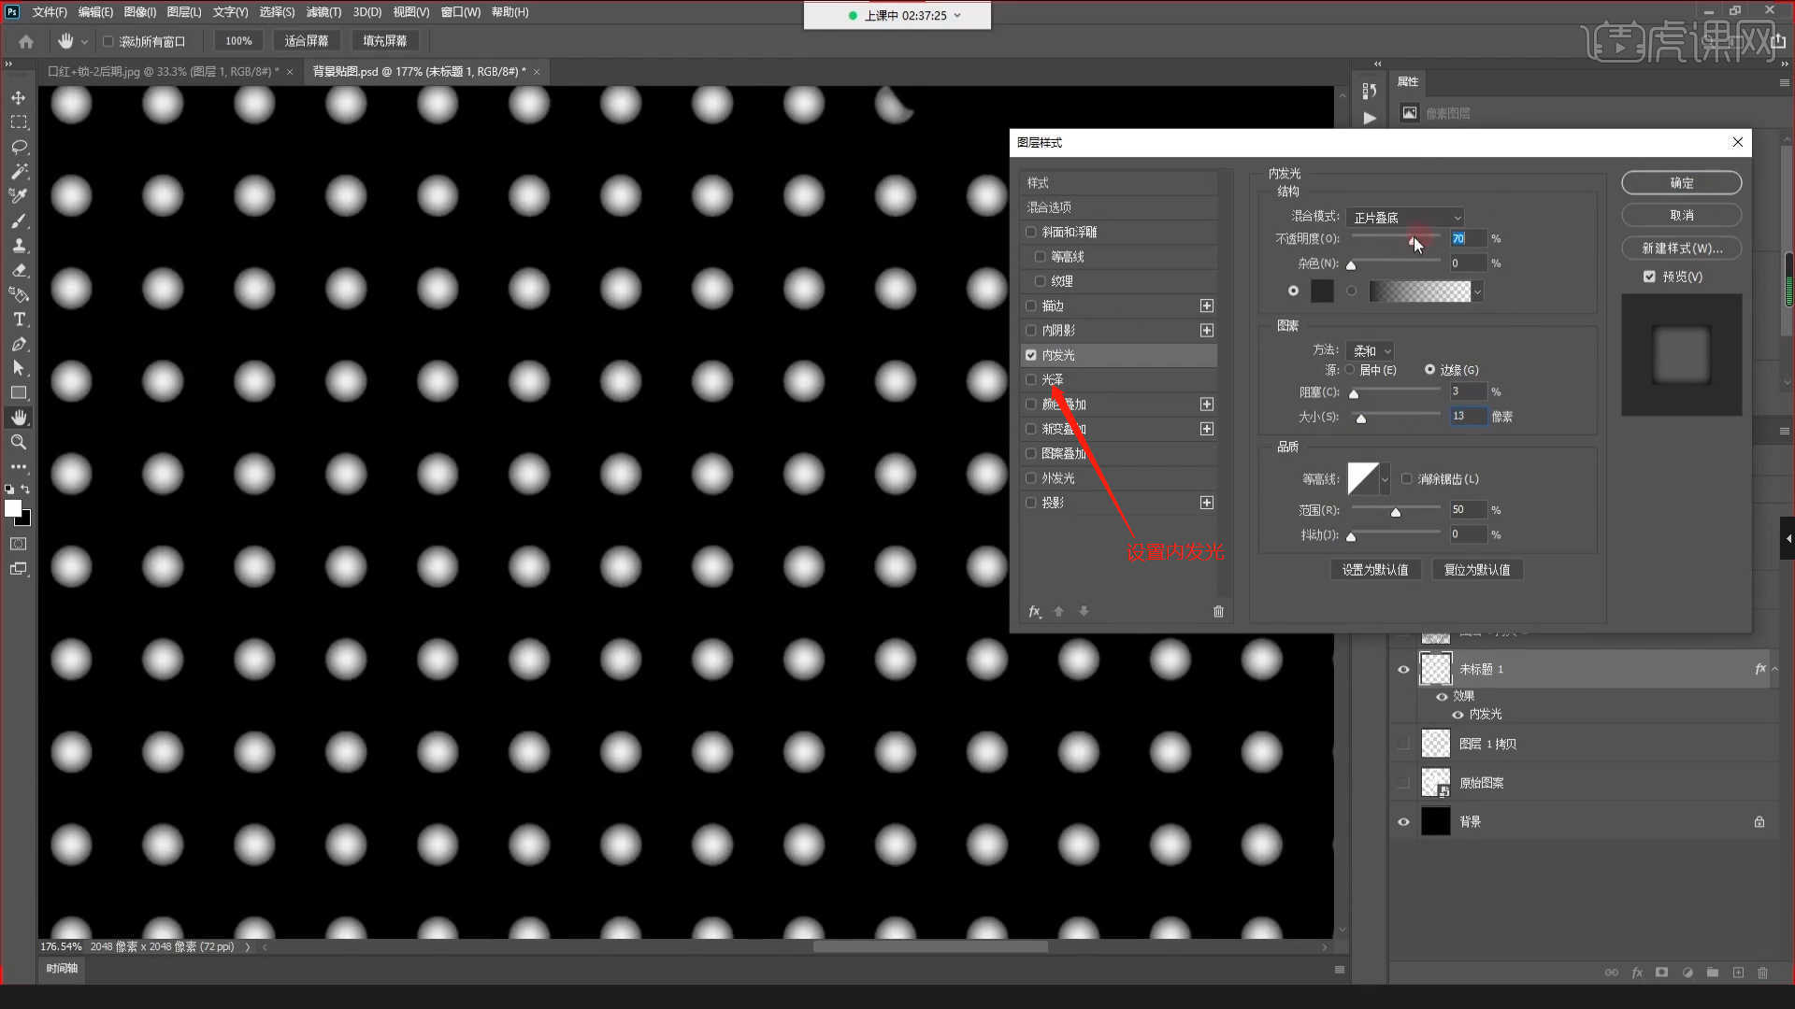Screen dimensions: 1795x1009
Task: Select the Rectangular Marquee tool
Action: coord(18,122)
